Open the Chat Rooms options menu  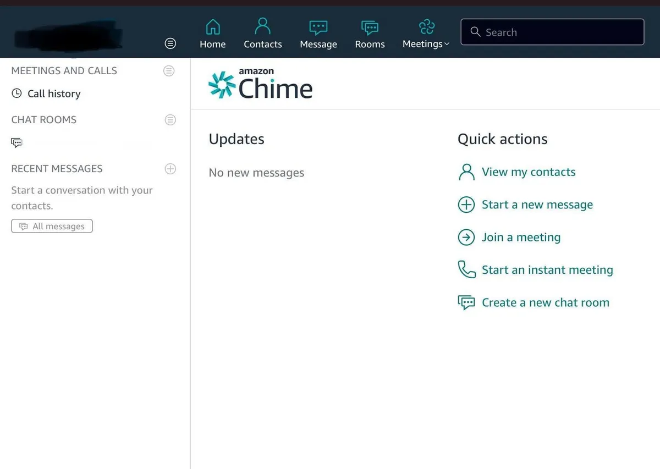tap(170, 120)
